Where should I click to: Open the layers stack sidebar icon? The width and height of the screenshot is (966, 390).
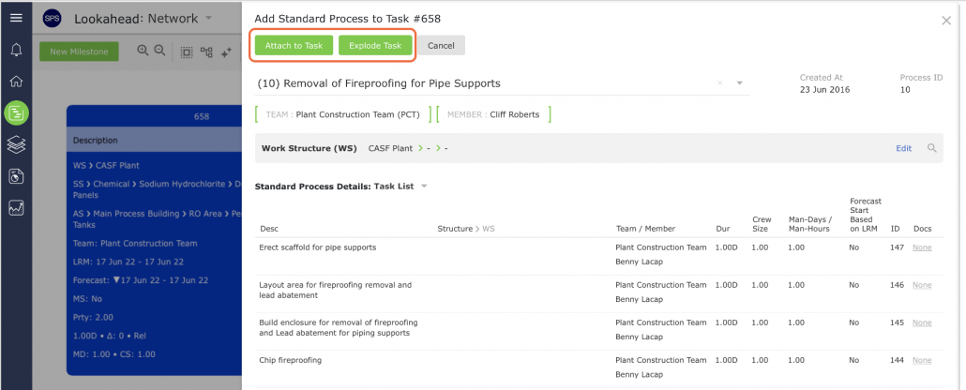16,145
